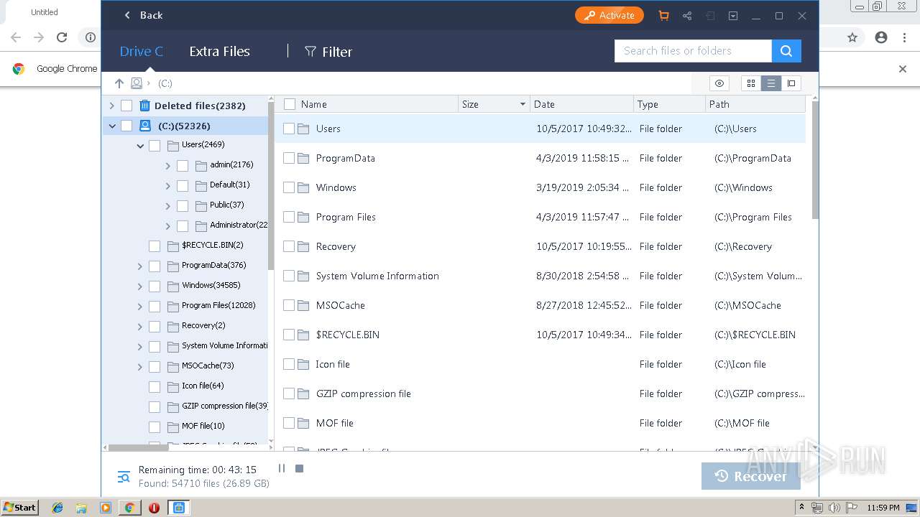Viewport: 920px width, 517px height.
Task: Open Google Chrome from taskbar
Action: tap(129, 508)
